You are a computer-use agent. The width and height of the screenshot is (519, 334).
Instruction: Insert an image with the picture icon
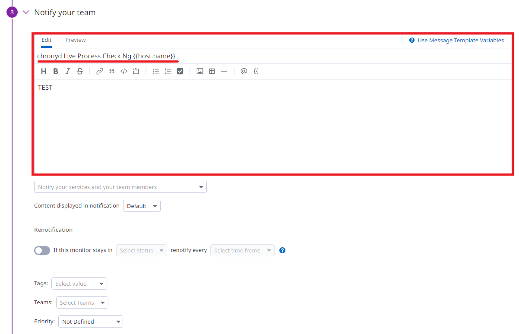[x=199, y=71]
